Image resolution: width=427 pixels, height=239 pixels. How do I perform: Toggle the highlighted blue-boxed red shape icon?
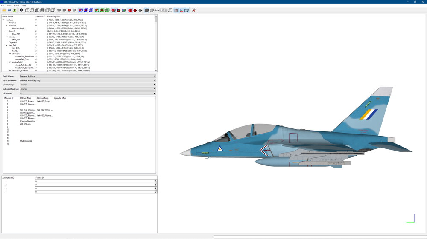pos(81,10)
